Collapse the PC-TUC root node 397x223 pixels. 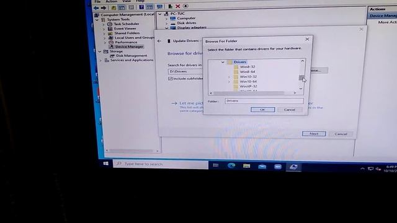[160, 14]
